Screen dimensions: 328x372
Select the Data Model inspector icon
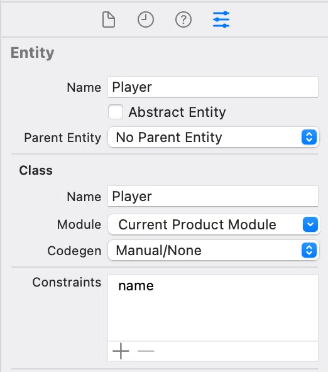pos(221,19)
